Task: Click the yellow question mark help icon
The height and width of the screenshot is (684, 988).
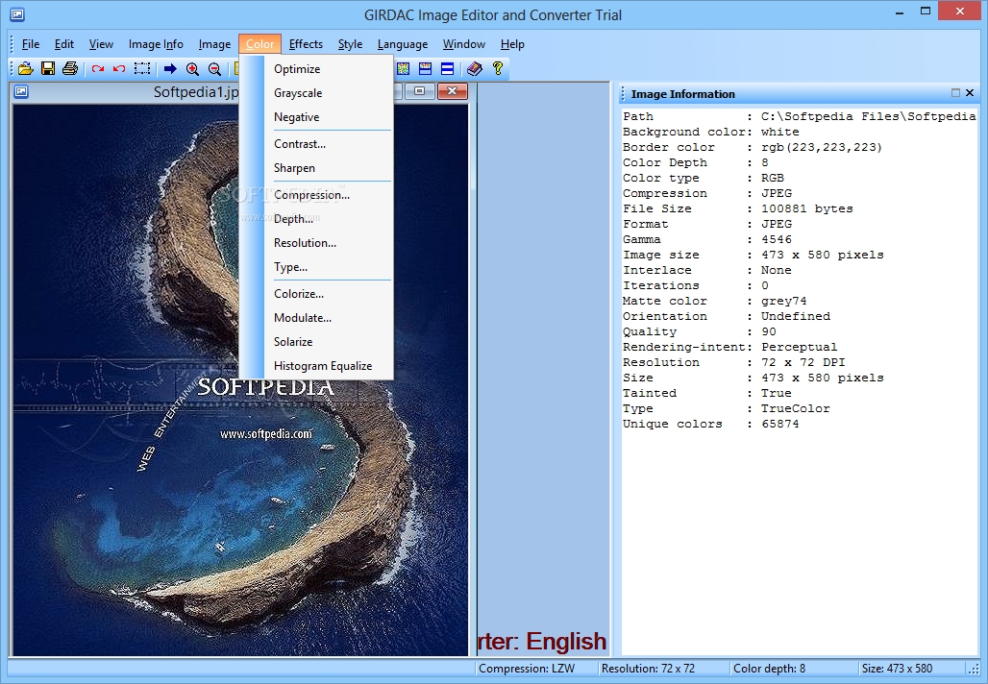Action: tap(498, 68)
